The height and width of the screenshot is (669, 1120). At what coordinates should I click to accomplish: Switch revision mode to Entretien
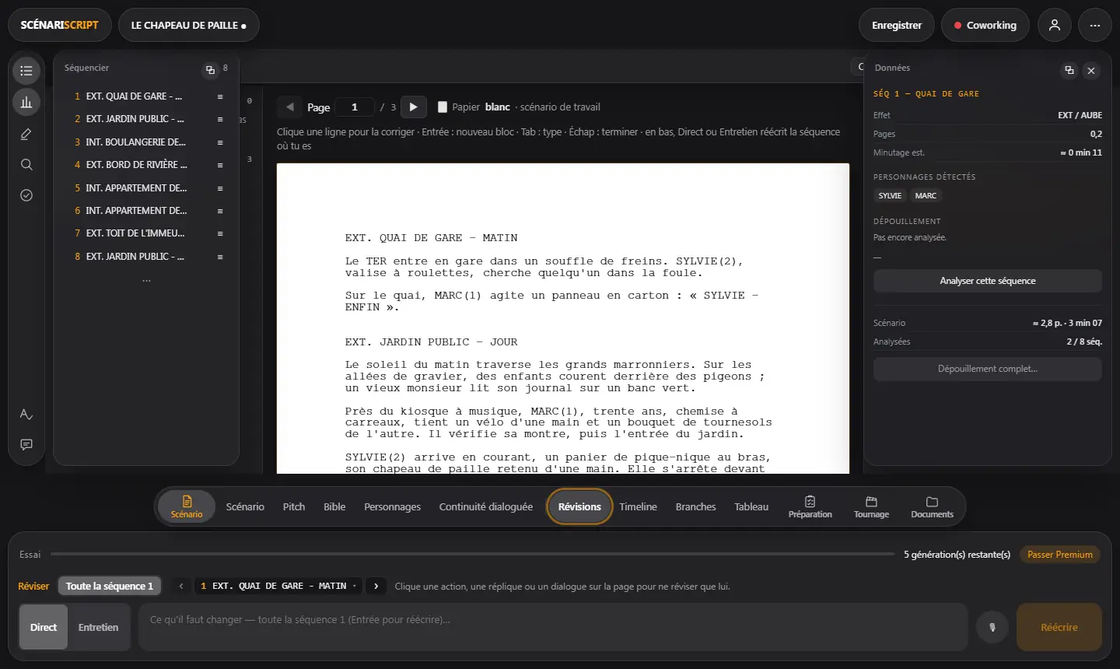[x=99, y=627]
